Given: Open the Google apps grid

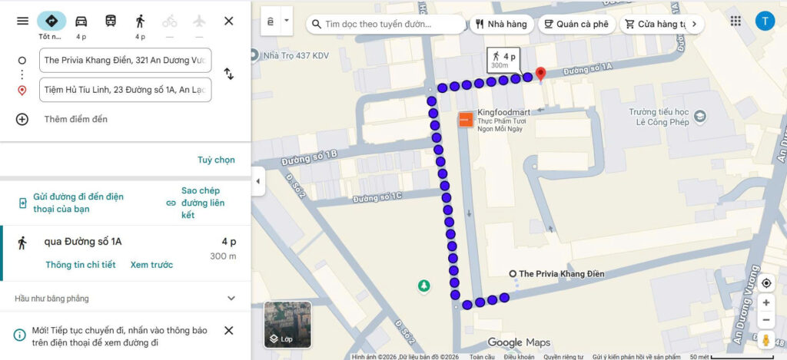Looking at the screenshot, I should [736, 21].
